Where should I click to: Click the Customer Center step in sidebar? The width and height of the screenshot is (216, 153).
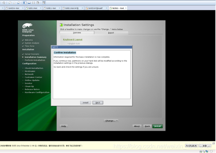33,77
